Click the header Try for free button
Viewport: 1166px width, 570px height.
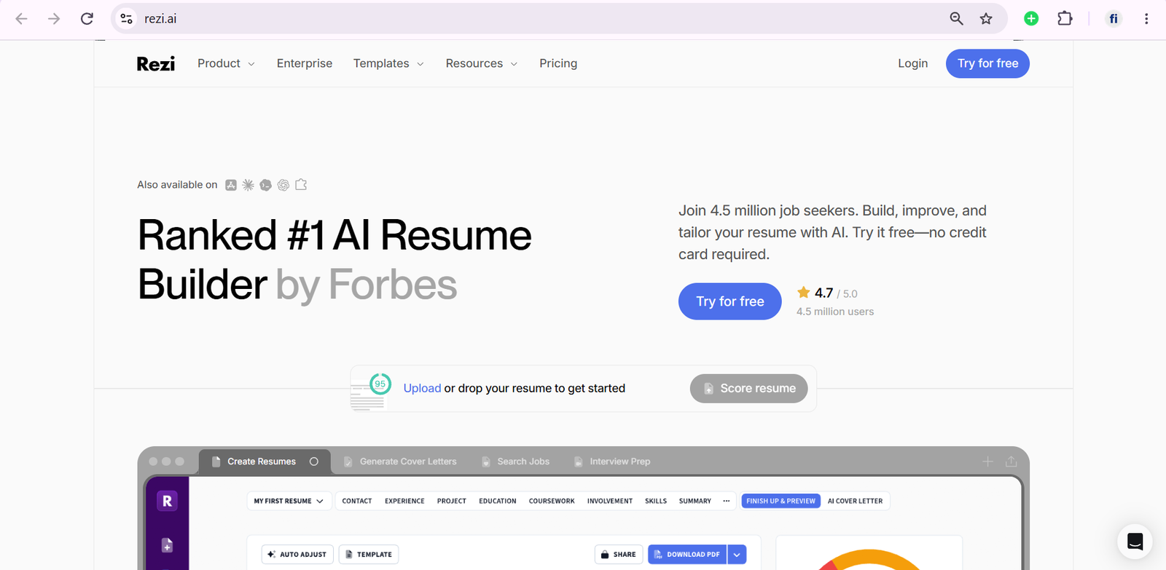pyautogui.click(x=987, y=63)
